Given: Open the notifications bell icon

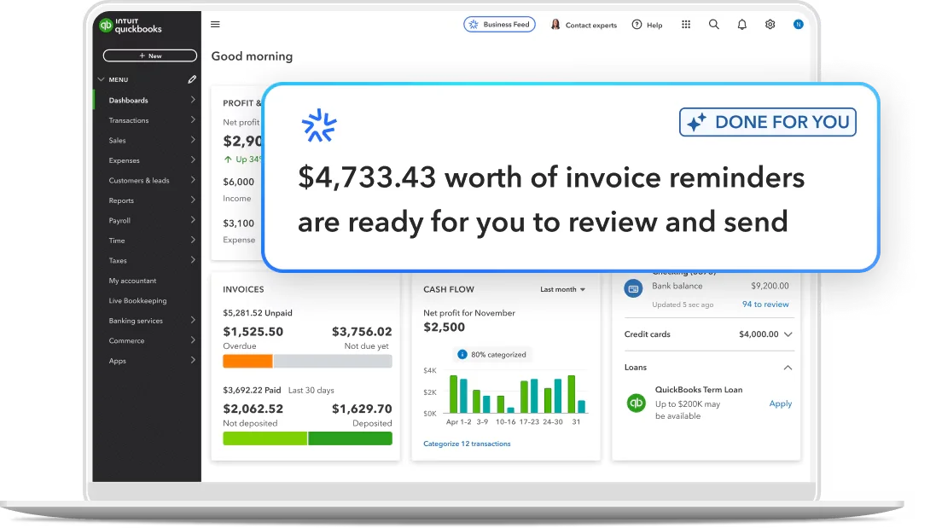Looking at the screenshot, I should click(x=741, y=25).
